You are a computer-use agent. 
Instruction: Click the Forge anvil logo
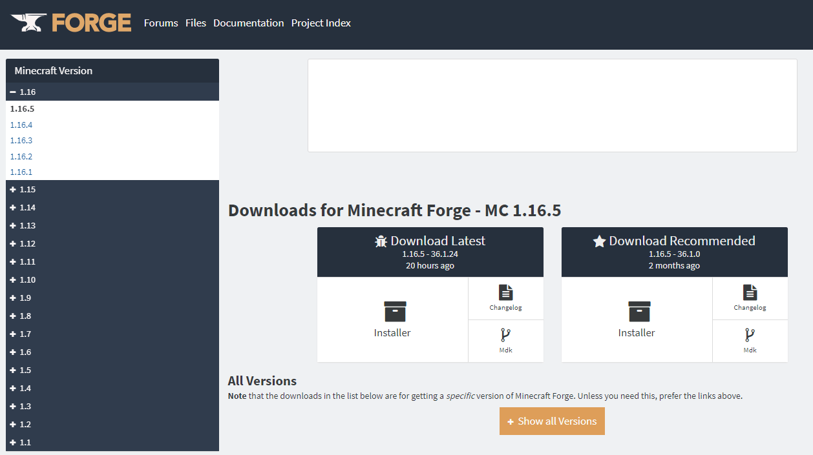71,23
